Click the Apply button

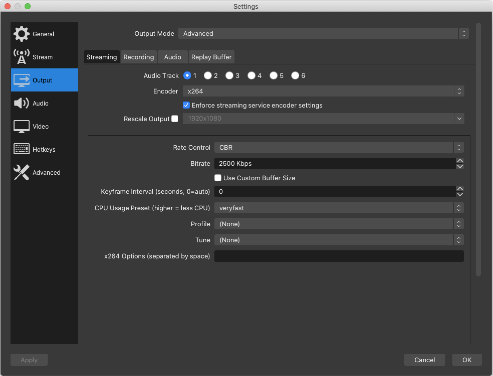[x=30, y=360]
